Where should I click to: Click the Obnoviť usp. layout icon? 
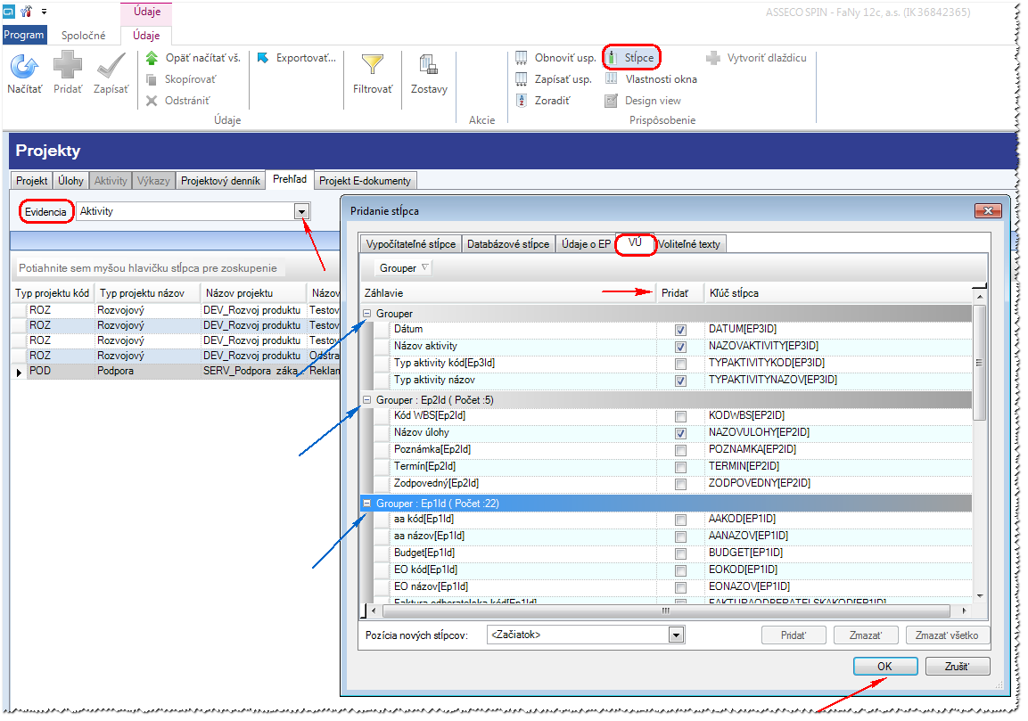pos(522,58)
